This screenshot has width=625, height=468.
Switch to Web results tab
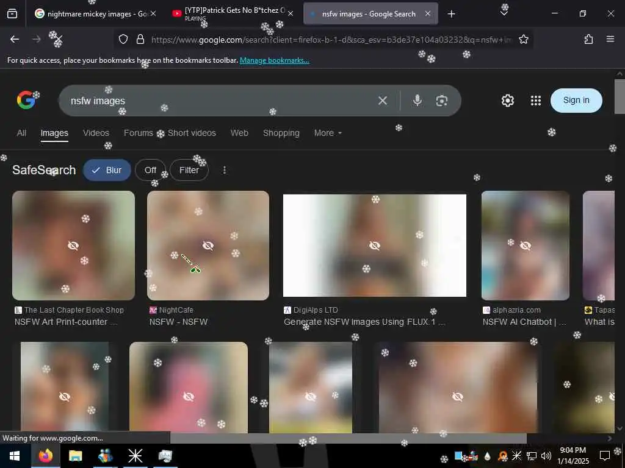[239, 133]
